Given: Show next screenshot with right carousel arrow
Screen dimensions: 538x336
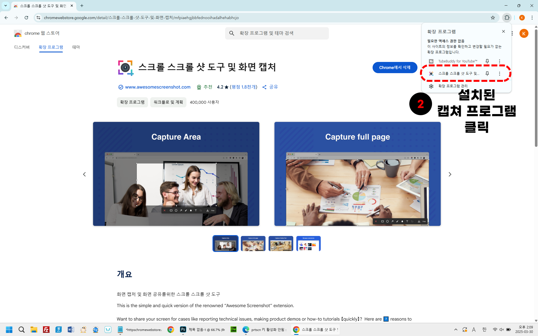Looking at the screenshot, I should click(x=450, y=174).
